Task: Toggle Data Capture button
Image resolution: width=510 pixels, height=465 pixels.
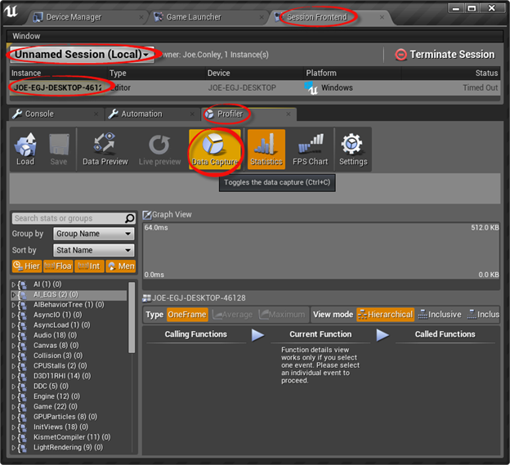Action: [215, 149]
